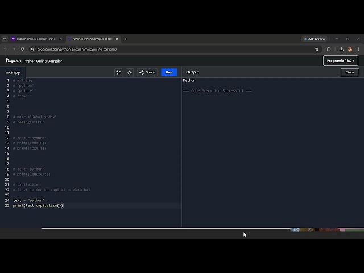The height and width of the screenshot is (273, 364).
Task: Open Chrome three-dot menu
Action: (x=358, y=49)
